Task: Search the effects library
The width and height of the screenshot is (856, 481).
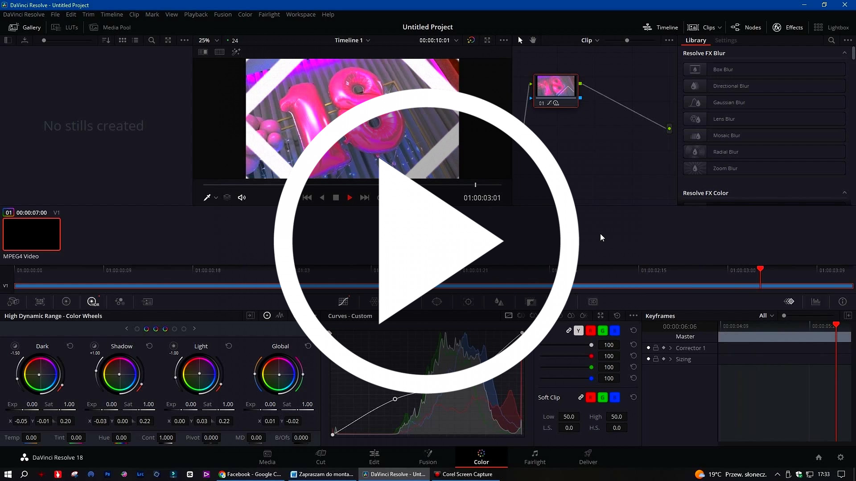Action: click(x=831, y=40)
